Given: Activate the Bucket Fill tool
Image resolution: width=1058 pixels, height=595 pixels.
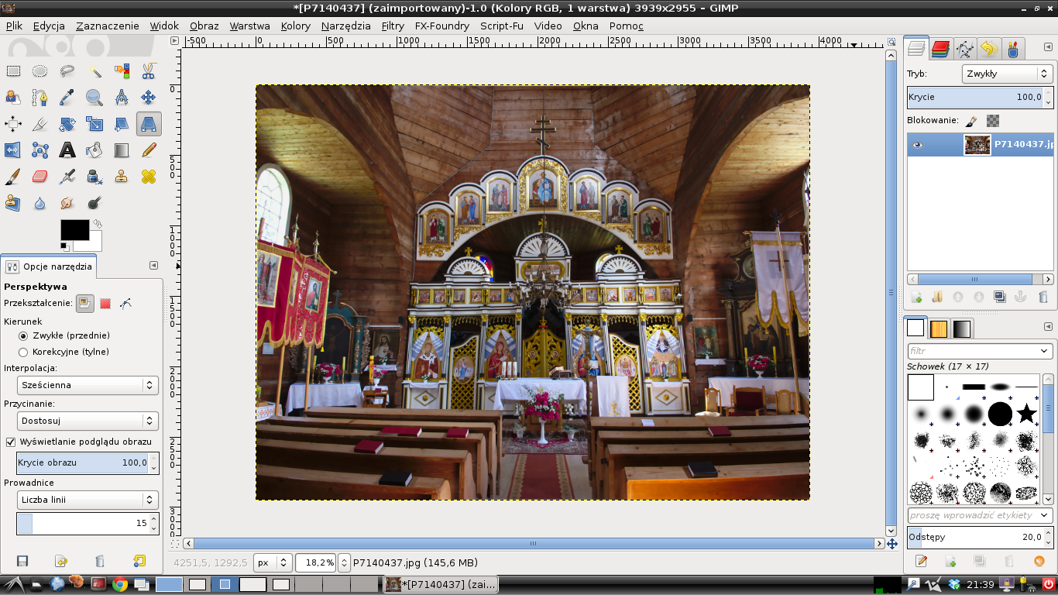Looking at the screenshot, I should (94, 150).
